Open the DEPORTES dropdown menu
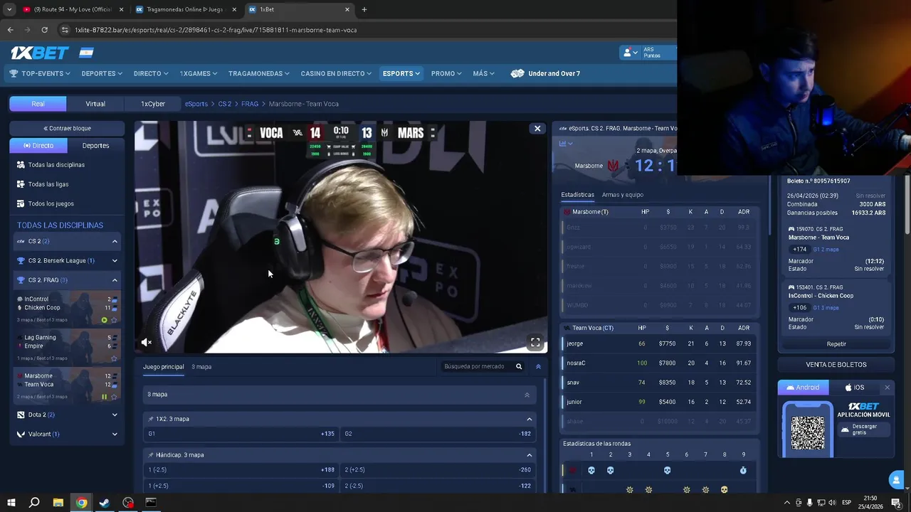 click(102, 73)
